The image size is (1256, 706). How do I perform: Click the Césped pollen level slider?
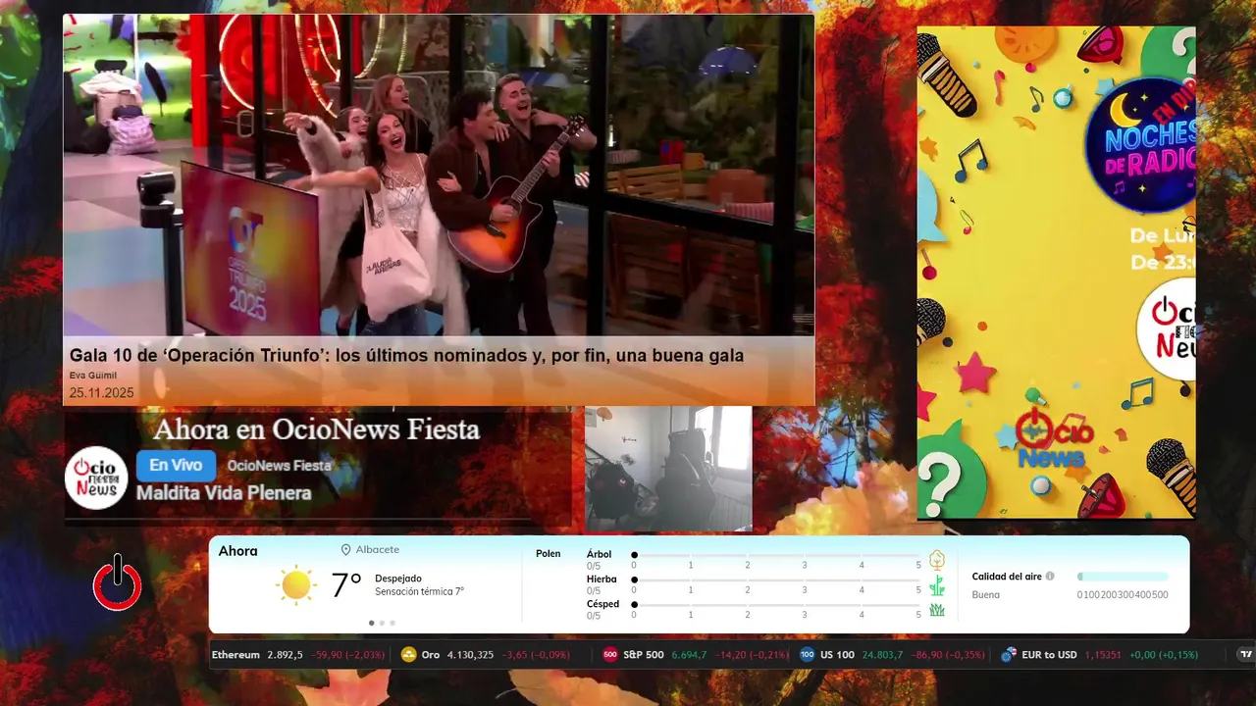[777, 605]
